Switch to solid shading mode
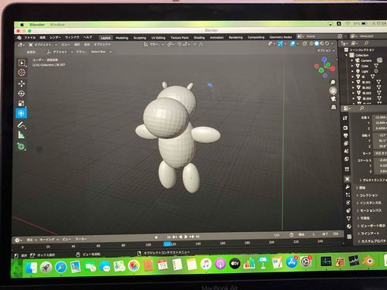387x290 pixels. 317,43
